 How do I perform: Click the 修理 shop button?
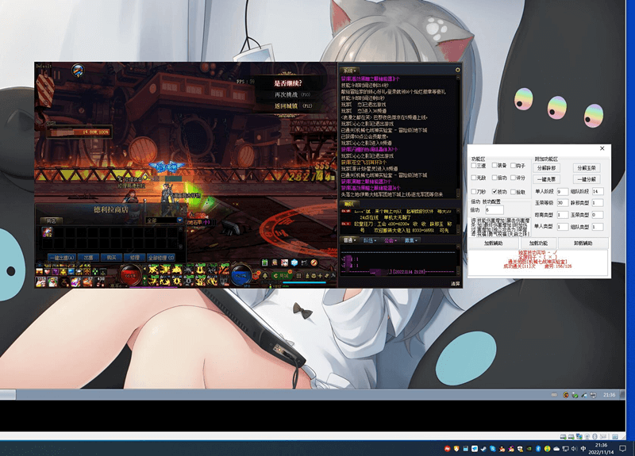(134, 257)
